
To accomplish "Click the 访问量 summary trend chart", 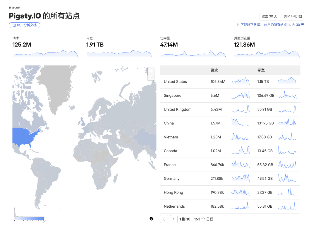I will pos(193,54).
